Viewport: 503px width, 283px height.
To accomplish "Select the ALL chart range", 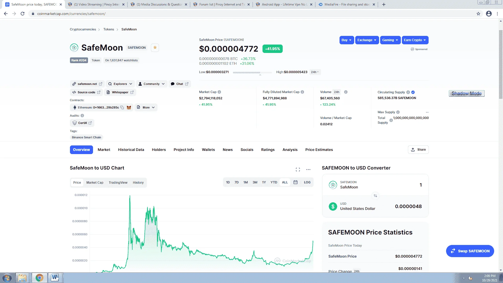I will click(285, 182).
